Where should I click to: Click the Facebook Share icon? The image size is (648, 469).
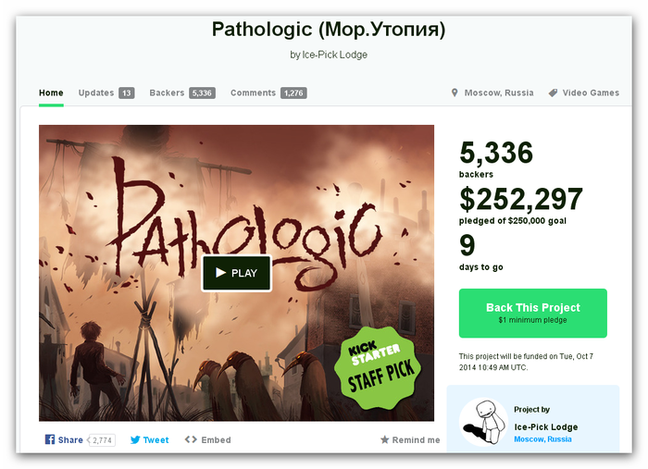click(50, 439)
